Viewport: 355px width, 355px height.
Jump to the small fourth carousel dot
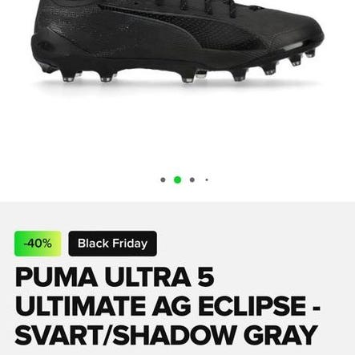[x=207, y=180]
